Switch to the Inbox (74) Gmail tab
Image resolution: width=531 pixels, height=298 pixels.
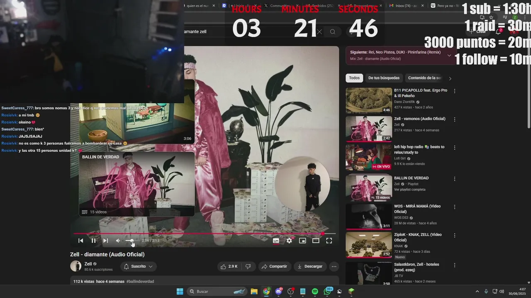pos(406,6)
